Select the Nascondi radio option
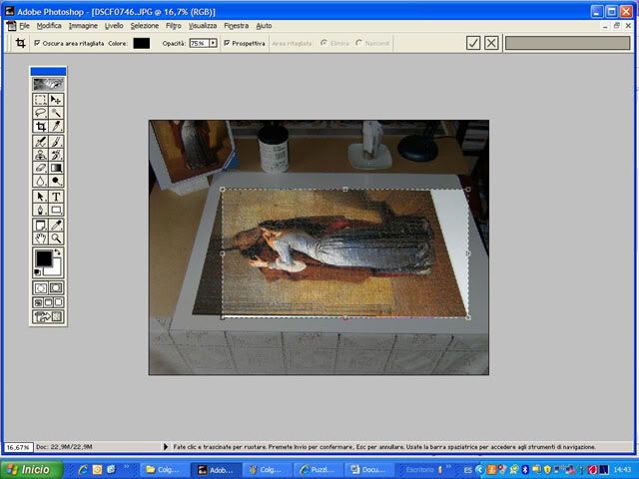 pyautogui.click(x=359, y=43)
